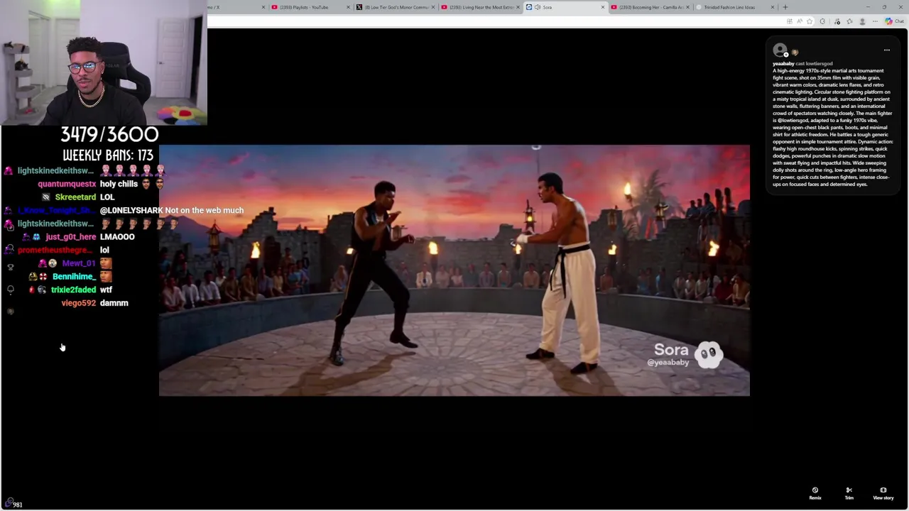The image size is (909, 511).
Task: Click the favorites star icon in address bar
Action: pos(810,21)
